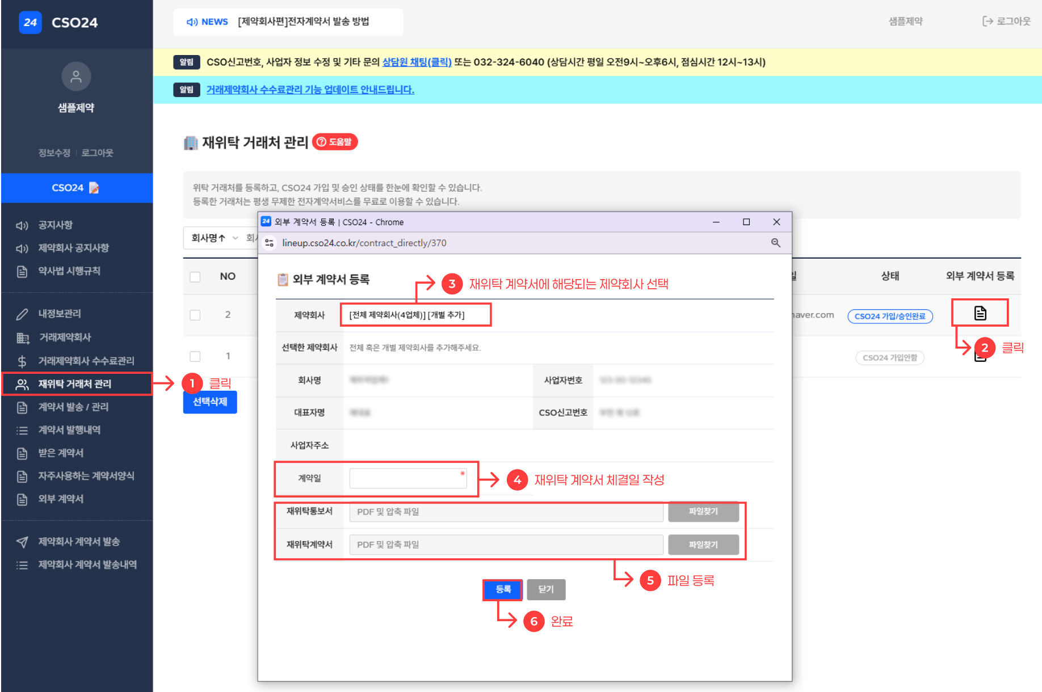Click the 외부 계약서 등록 icon in the CSO24 가입/승인완료 row
Viewport: 1042px width, 692px height.
click(980, 313)
